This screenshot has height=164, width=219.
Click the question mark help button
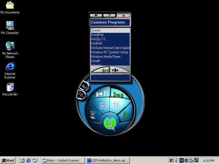[109, 16]
